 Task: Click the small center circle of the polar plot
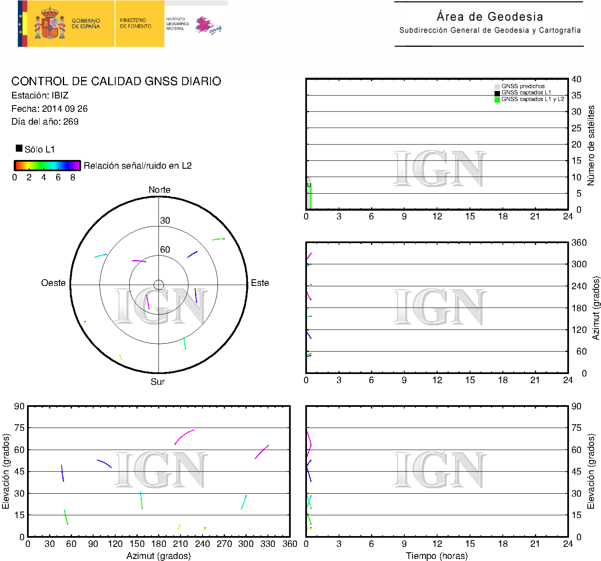tap(158, 285)
